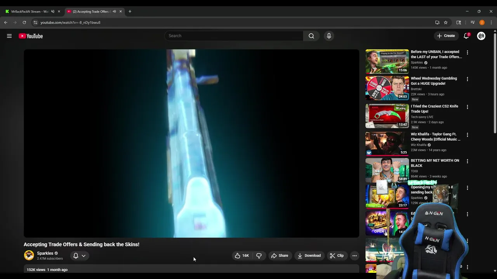Open TOGI channel name
Image resolution: width=497 pixels, height=279 pixels.
(x=414, y=171)
